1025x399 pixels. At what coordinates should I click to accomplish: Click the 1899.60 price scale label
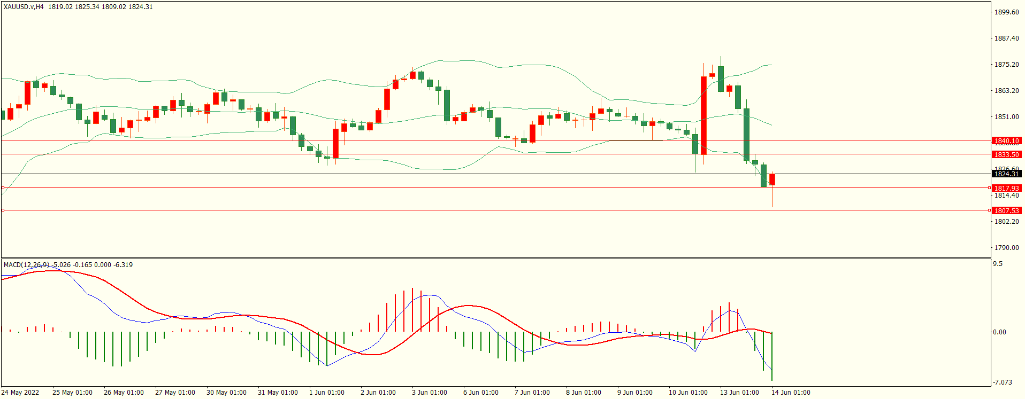[1006, 12]
